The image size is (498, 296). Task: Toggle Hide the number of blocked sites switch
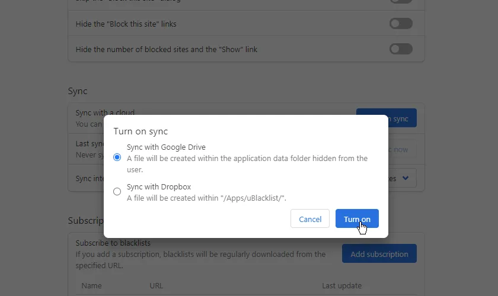pos(401,49)
